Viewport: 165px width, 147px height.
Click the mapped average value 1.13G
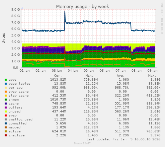(124, 127)
